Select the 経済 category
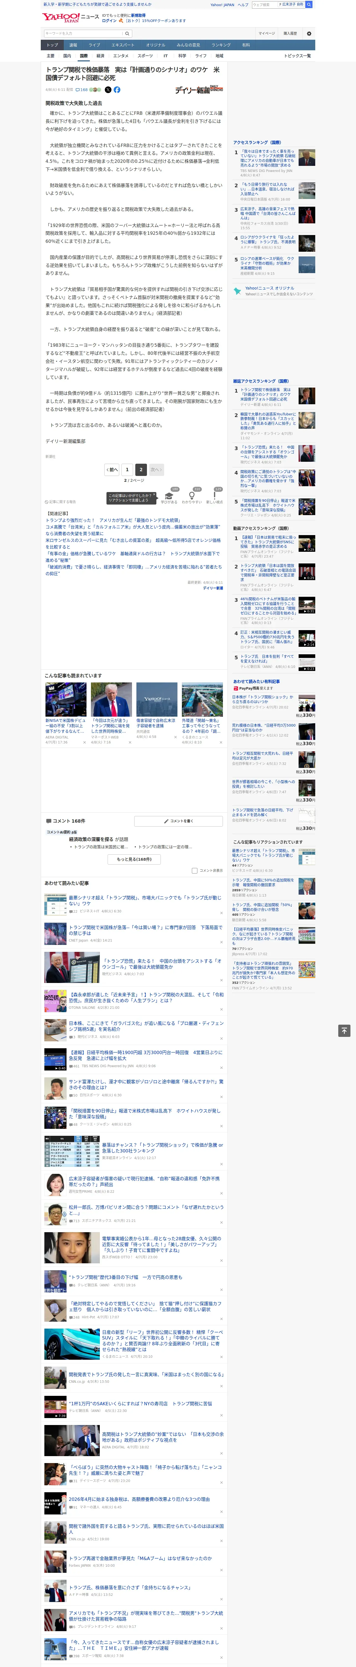Viewport: 356px width, 1667px height. coord(100,56)
